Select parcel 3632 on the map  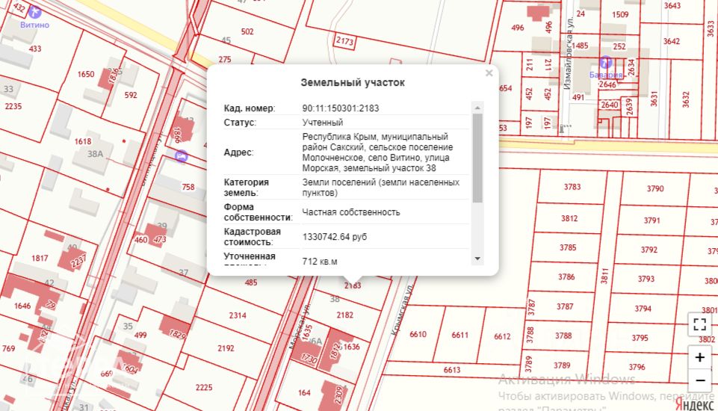coord(685,99)
